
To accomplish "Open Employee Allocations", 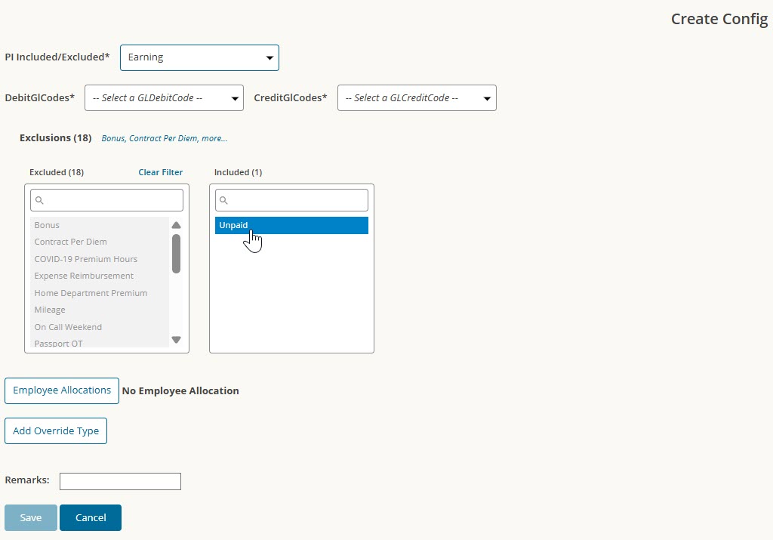I will click(x=62, y=390).
